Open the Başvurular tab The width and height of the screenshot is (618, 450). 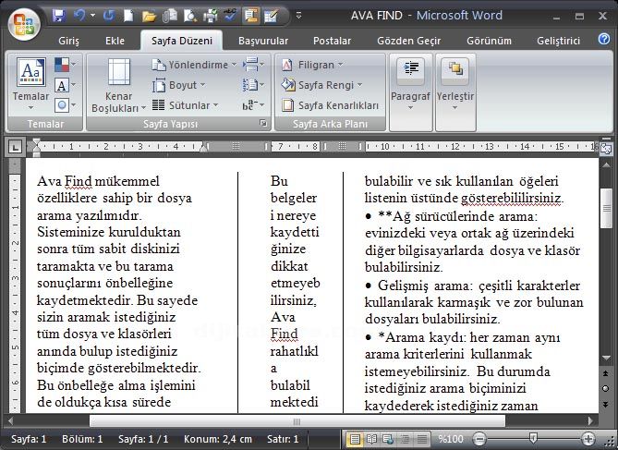263,41
